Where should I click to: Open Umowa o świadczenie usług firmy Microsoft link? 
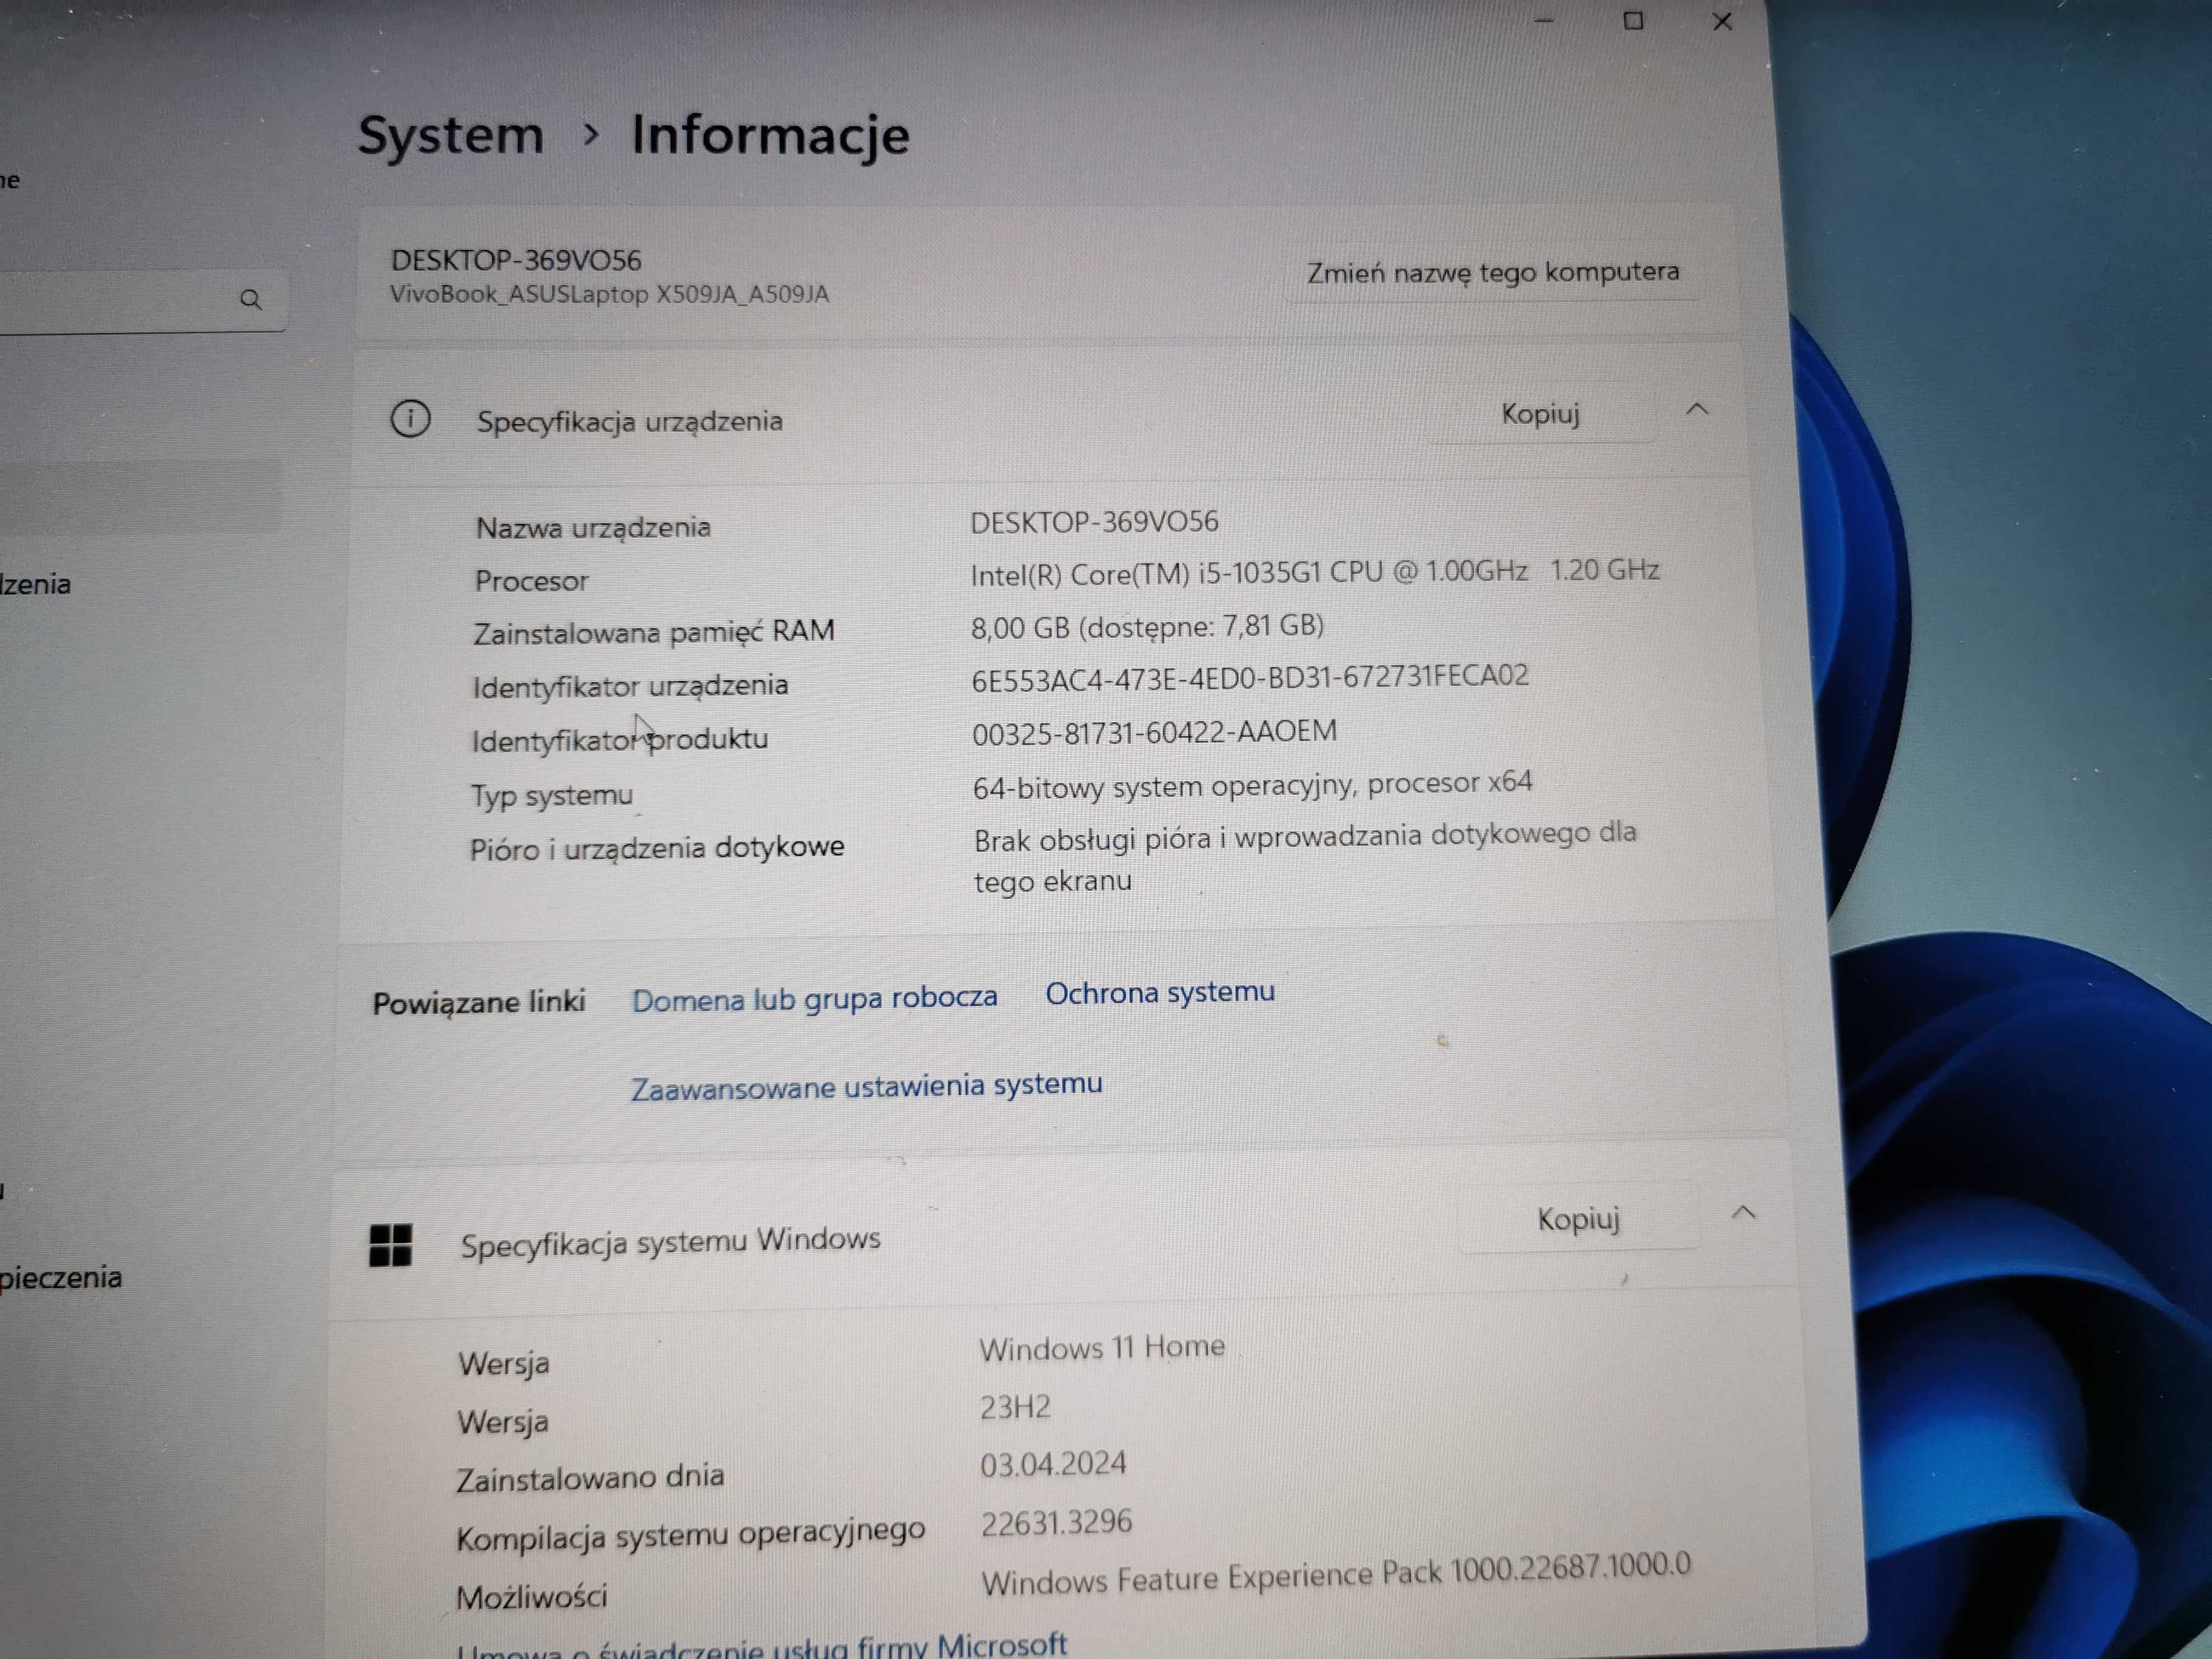click(x=762, y=1645)
